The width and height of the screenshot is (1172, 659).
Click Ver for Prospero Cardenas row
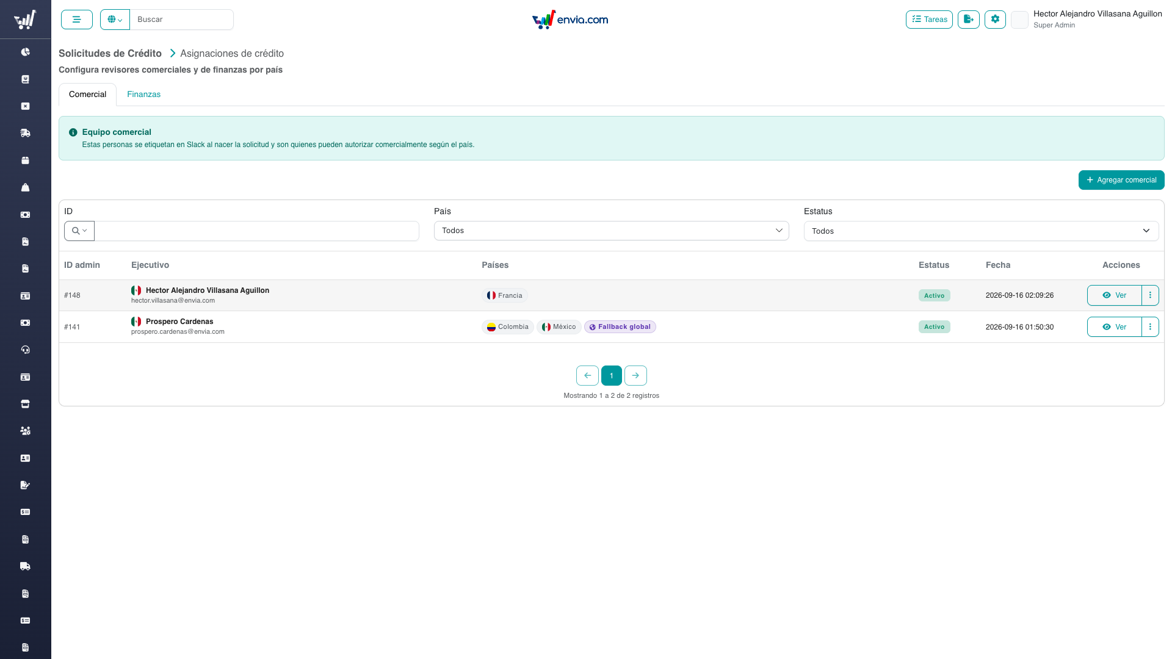tap(1114, 327)
